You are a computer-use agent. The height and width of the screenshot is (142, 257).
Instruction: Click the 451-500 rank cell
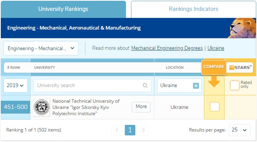(16, 107)
